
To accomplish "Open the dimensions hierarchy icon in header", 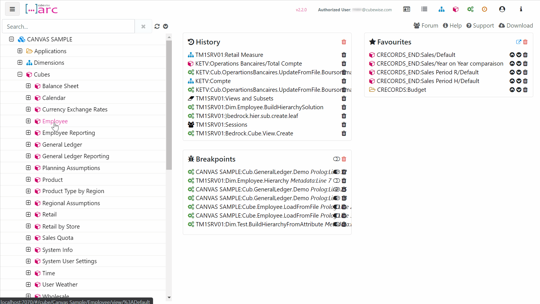I will click(442, 9).
